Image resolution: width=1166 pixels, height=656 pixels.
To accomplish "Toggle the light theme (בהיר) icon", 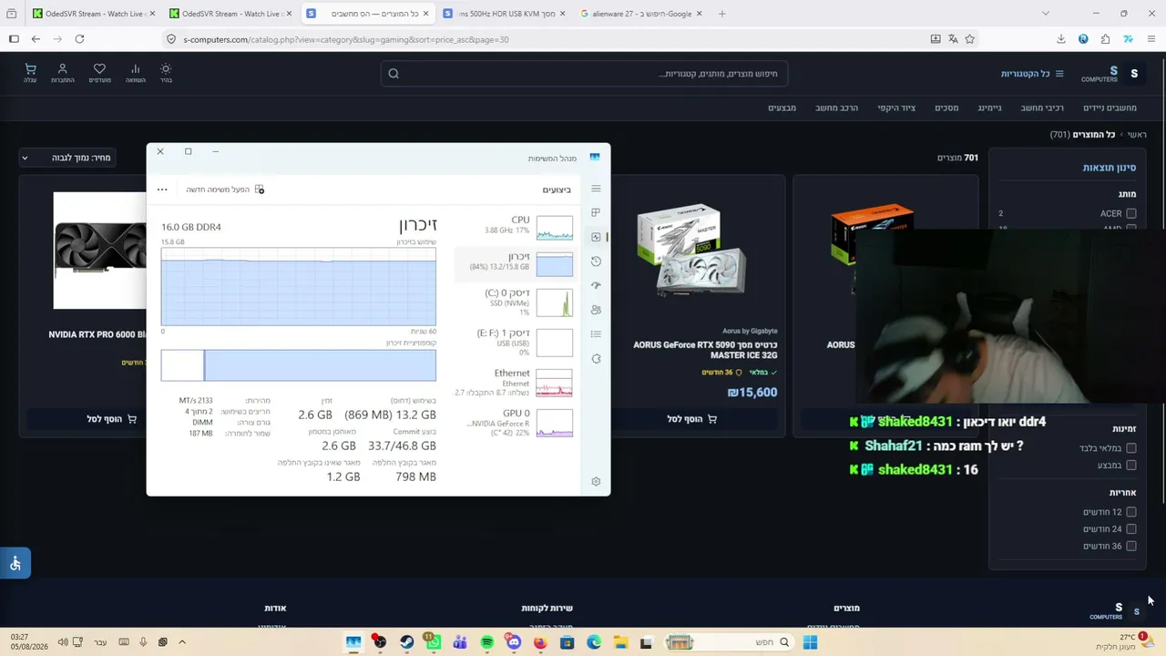I will click(166, 73).
